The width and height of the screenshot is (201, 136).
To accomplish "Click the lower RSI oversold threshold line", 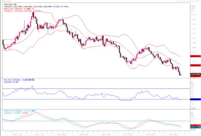I will pyautogui.click(x=86, y=99).
